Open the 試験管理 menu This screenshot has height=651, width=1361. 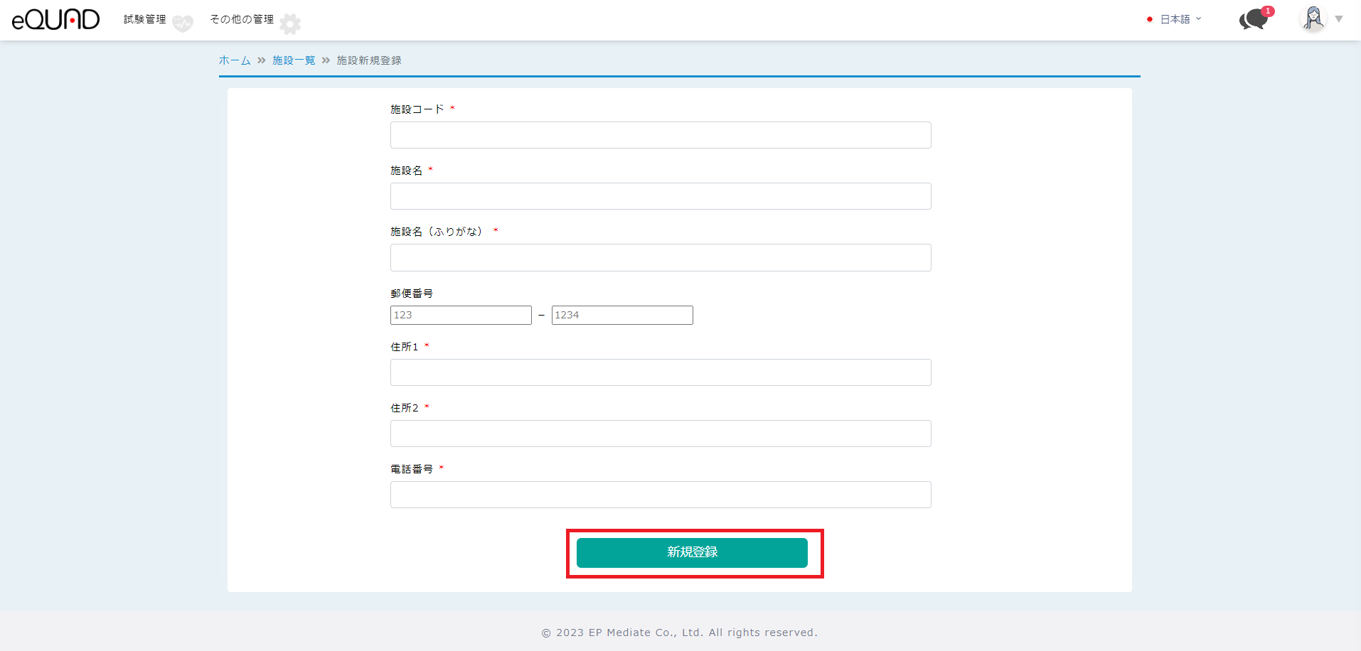(x=144, y=19)
